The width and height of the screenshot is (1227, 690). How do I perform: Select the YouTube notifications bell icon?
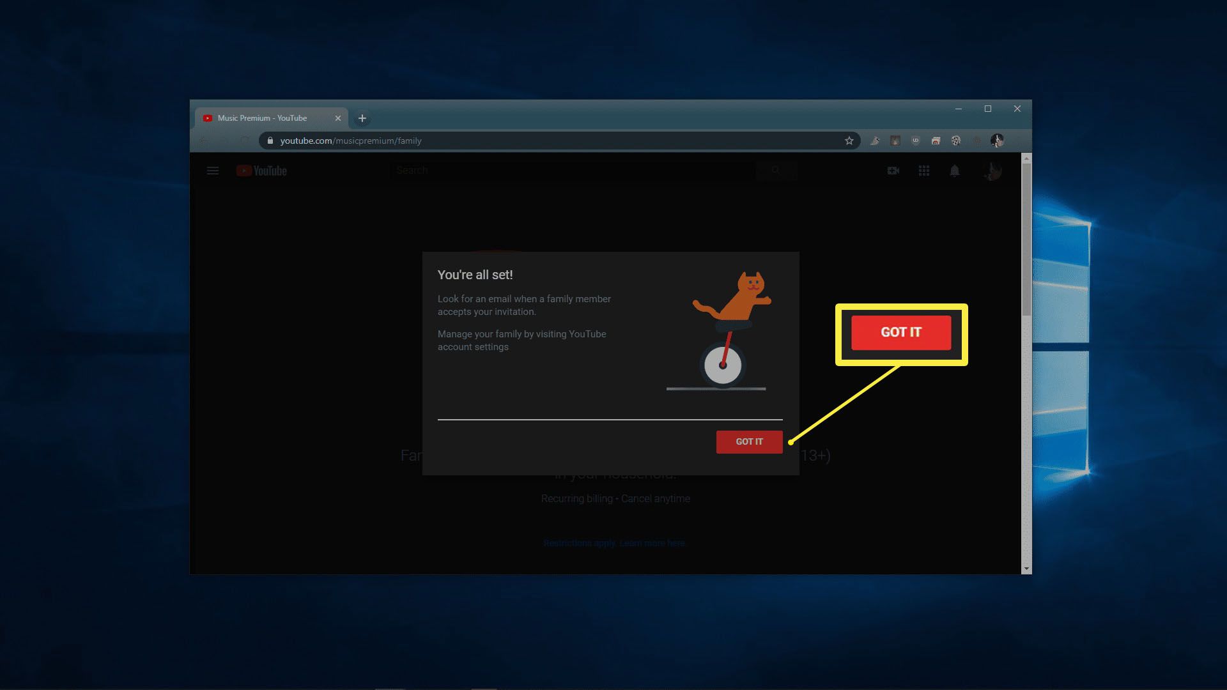[x=955, y=170]
